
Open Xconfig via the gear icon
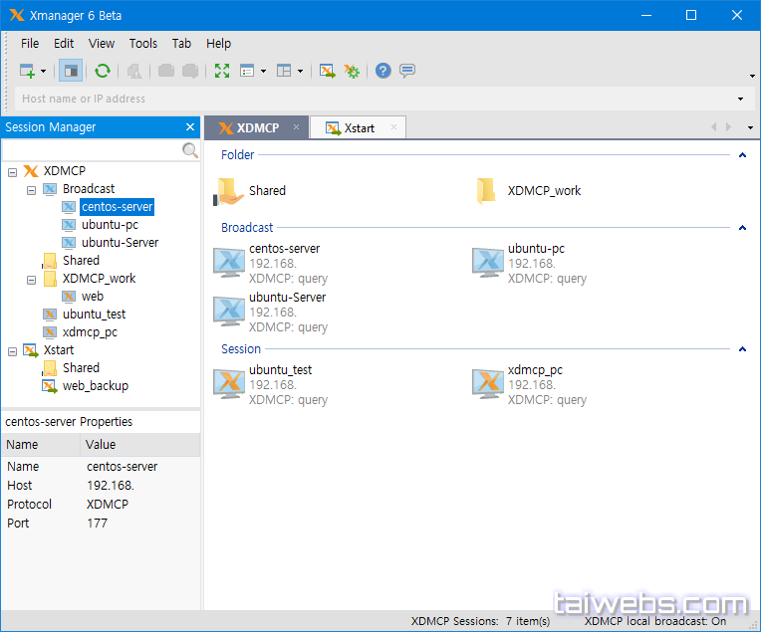click(352, 71)
